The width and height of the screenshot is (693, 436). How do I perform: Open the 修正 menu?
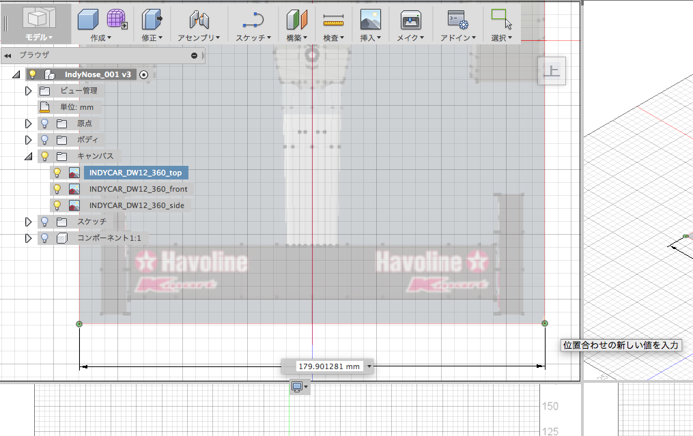click(152, 38)
